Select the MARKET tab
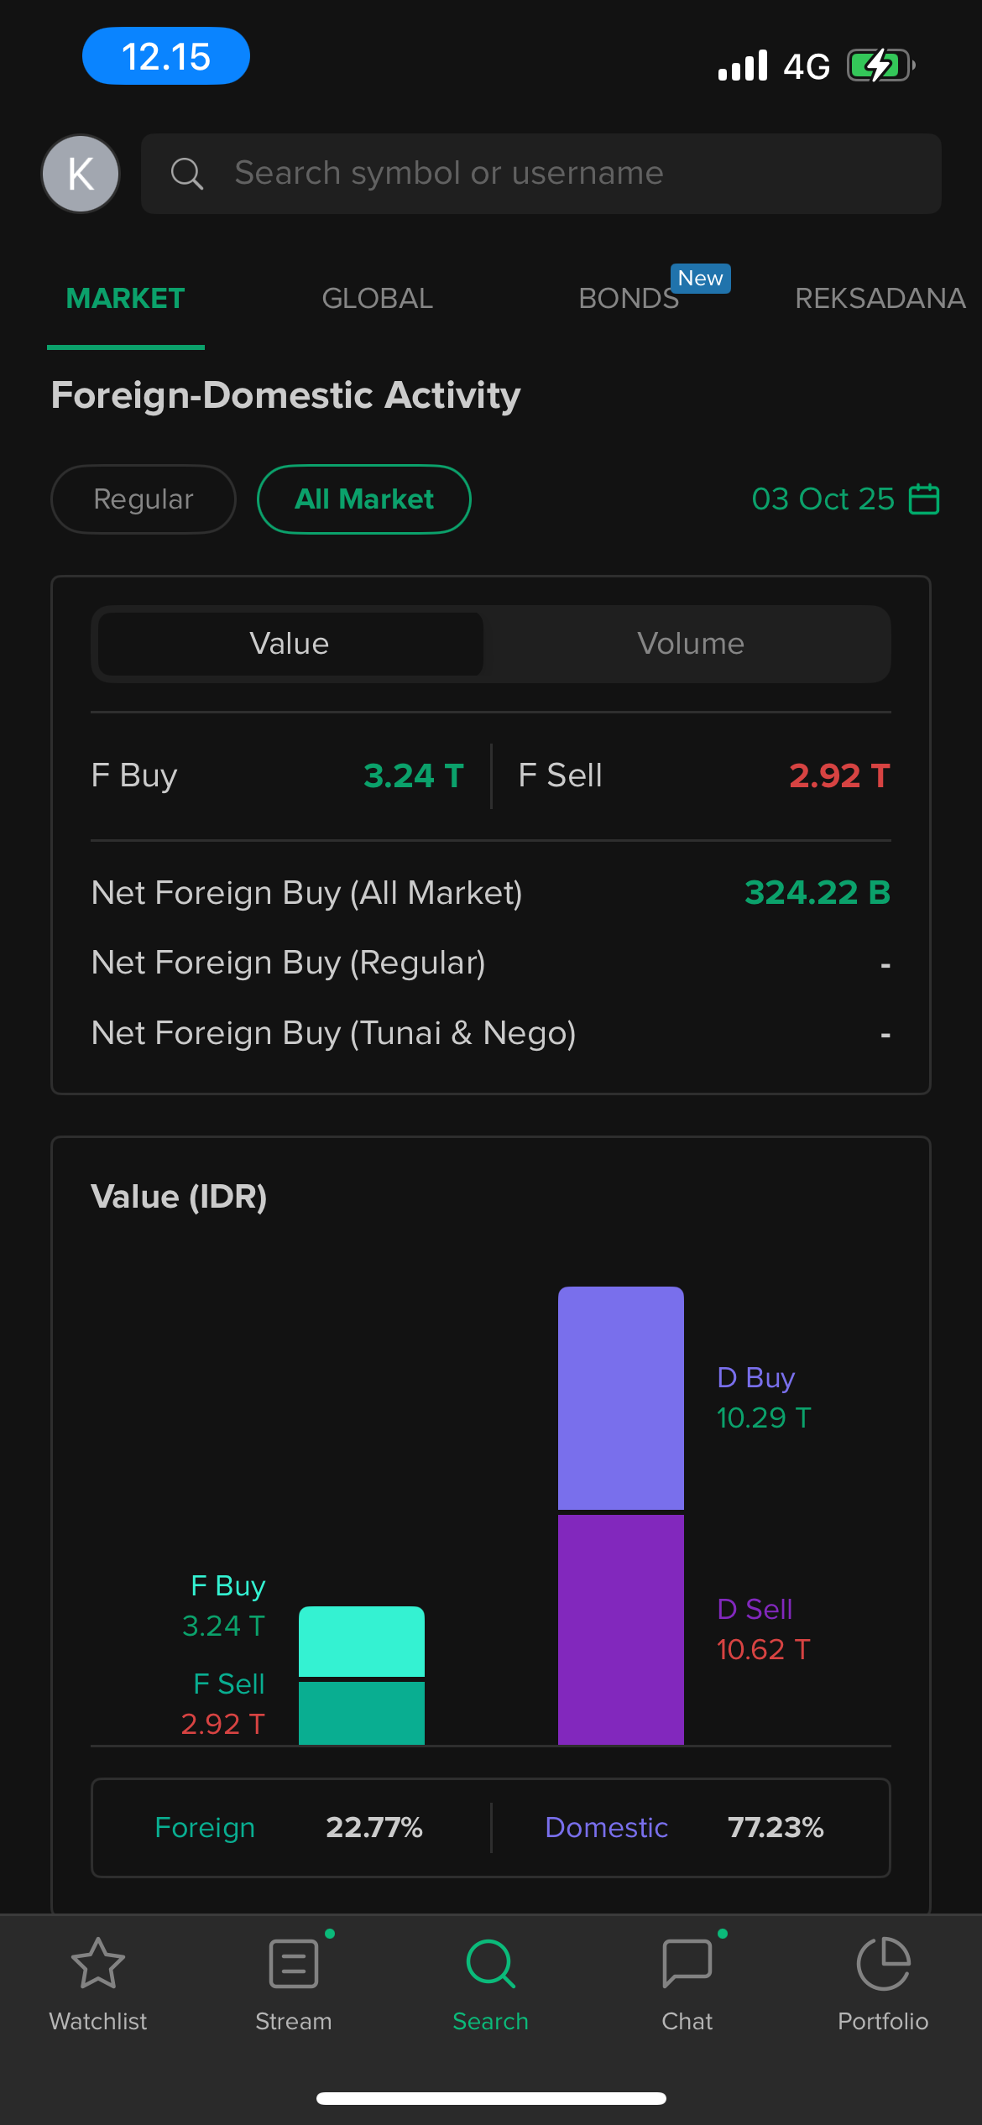The height and width of the screenshot is (2125, 982). (126, 299)
